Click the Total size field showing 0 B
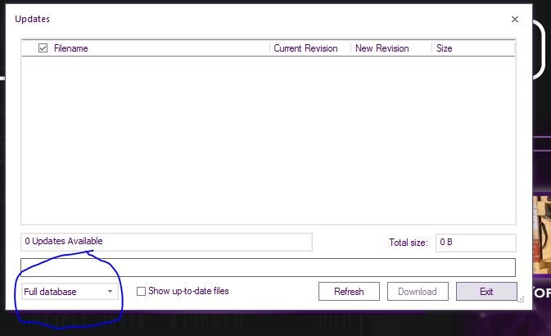The width and height of the screenshot is (551, 336). tap(476, 243)
